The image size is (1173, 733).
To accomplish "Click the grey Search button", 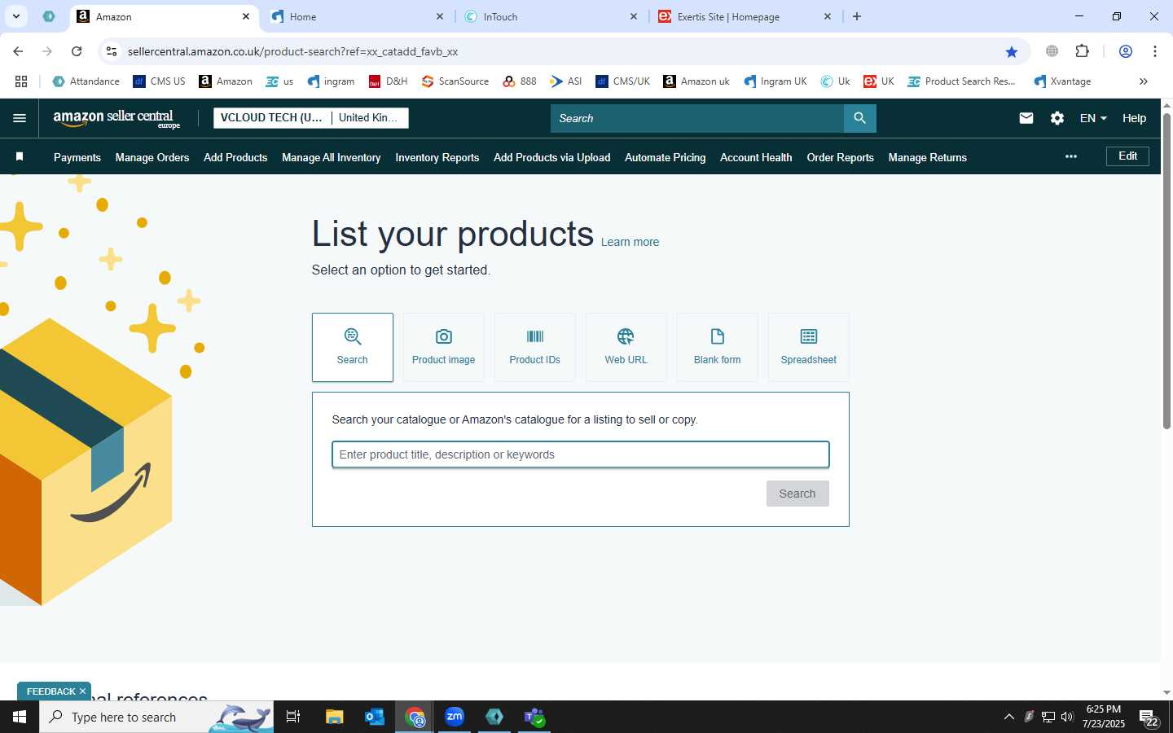I will click(797, 494).
